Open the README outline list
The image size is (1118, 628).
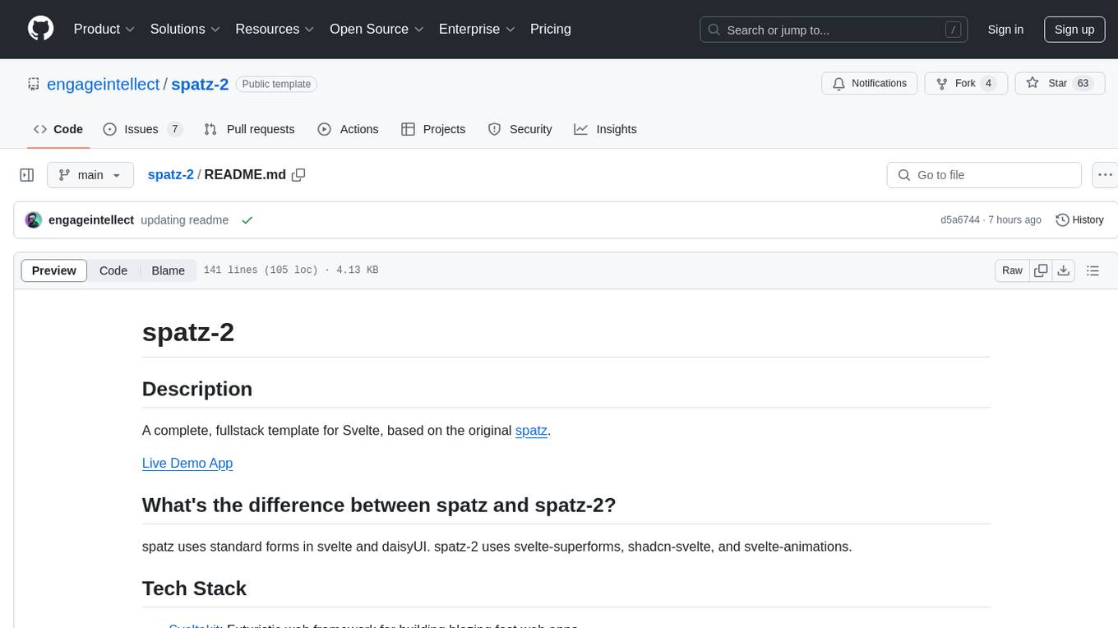click(x=1093, y=270)
